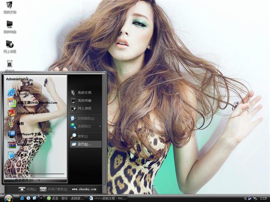
Task: Launch IconPackager from Start menu
Action: 22,113
